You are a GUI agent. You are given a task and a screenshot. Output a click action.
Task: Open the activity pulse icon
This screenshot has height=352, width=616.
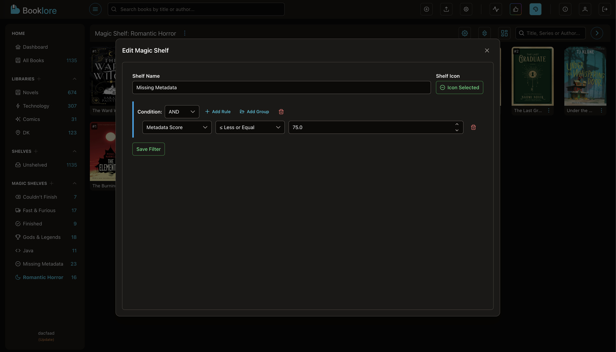[x=496, y=9]
